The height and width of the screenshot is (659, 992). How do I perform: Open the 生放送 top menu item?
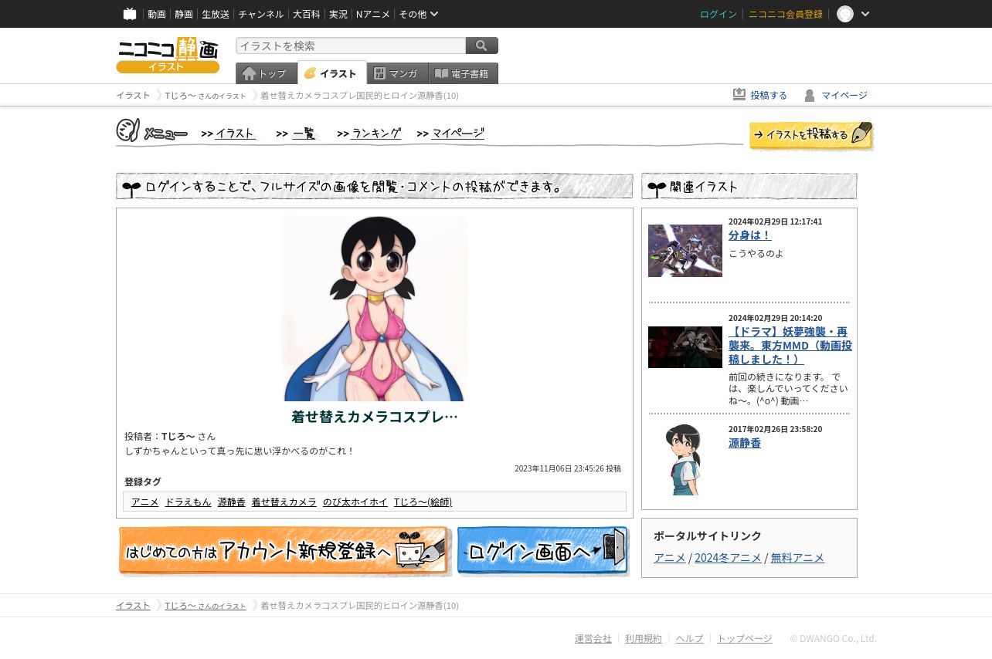[x=216, y=14]
